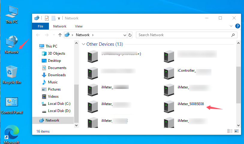Open the File menu tab
244x144 pixels.
[x=41, y=26]
